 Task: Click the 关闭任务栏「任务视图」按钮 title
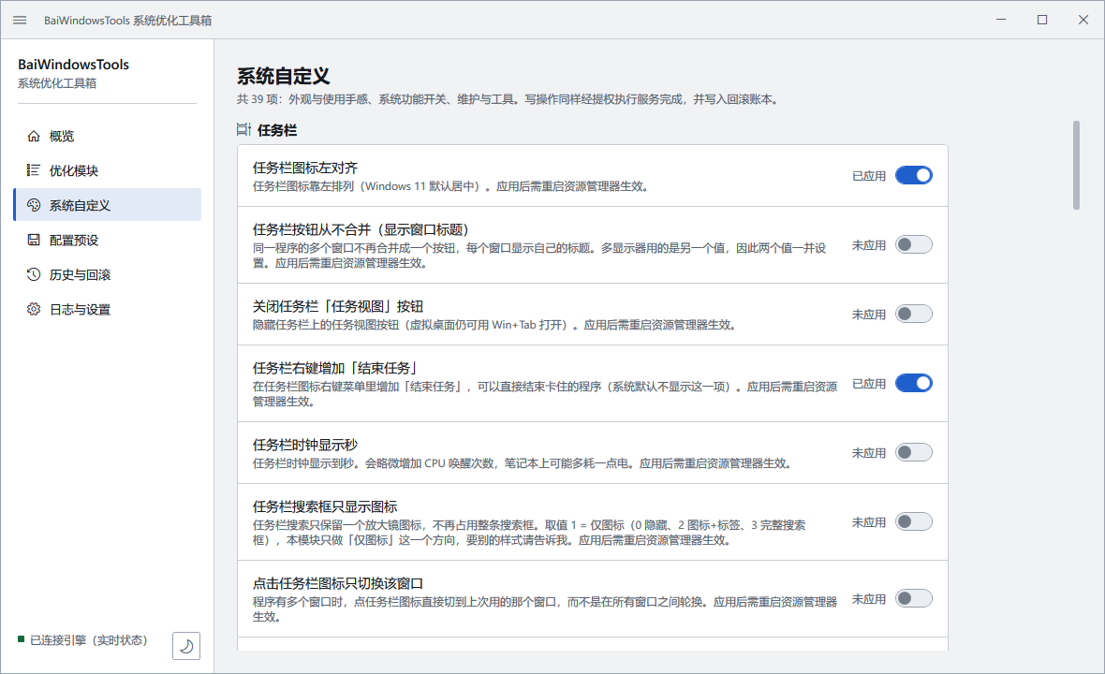[x=337, y=306]
